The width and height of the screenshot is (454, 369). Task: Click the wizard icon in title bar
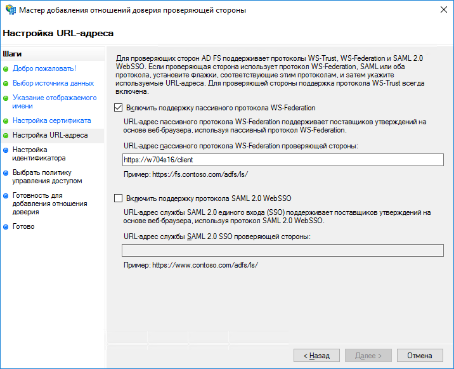point(10,10)
